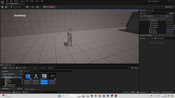Select the BP_Cube blue cube thumbnail
Screen dimensions: 175x98
[28, 76]
